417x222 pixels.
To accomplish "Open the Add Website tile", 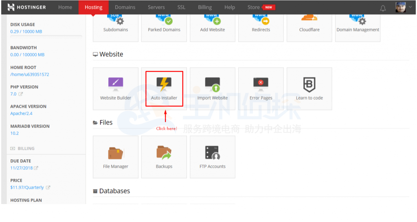I will pos(213,28).
